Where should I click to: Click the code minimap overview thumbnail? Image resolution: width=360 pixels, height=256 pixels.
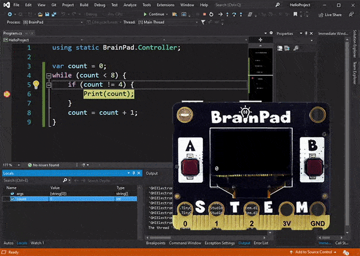260,74
